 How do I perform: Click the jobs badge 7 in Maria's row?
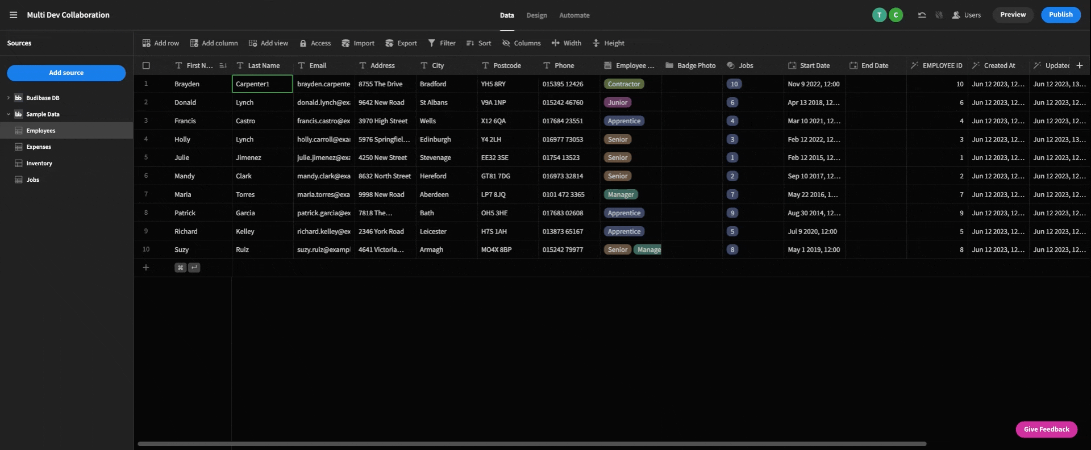tap(732, 194)
